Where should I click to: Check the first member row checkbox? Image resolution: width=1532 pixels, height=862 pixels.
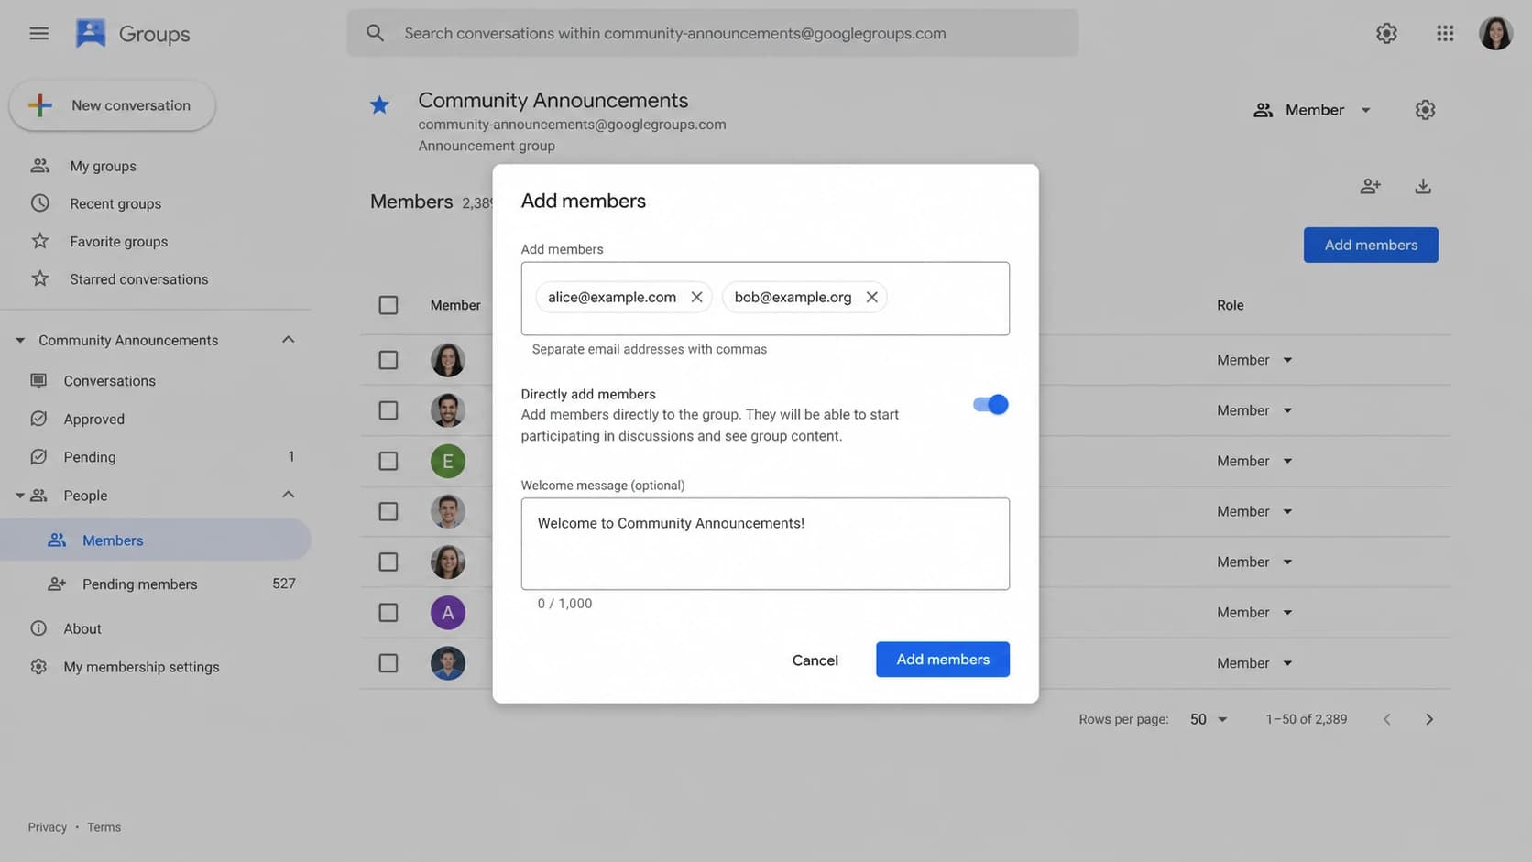388,360
